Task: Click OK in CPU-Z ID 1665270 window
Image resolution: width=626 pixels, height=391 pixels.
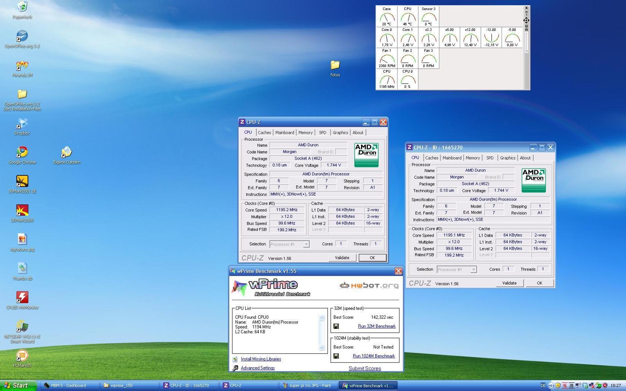Action: point(540,283)
